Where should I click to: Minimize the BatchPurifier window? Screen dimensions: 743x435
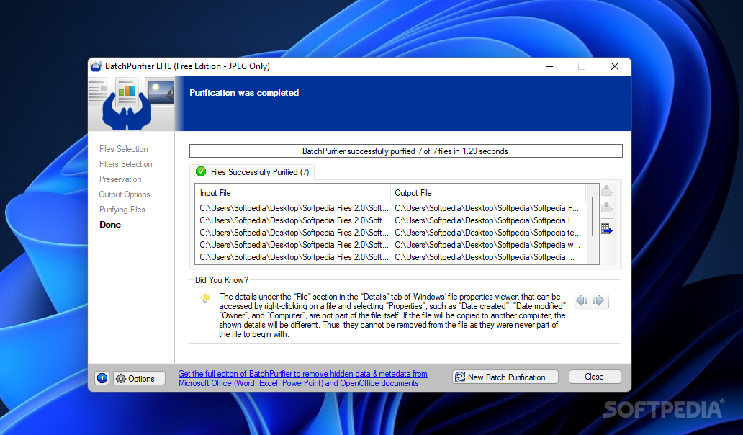(549, 66)
